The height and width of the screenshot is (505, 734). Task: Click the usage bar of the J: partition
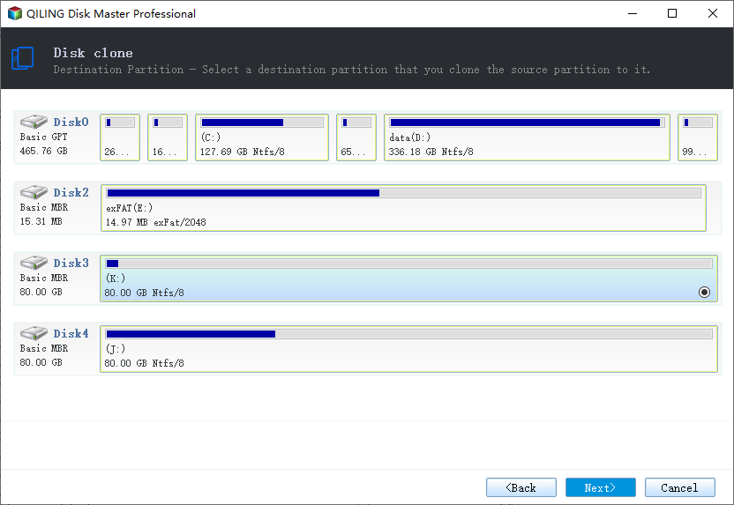409,334
